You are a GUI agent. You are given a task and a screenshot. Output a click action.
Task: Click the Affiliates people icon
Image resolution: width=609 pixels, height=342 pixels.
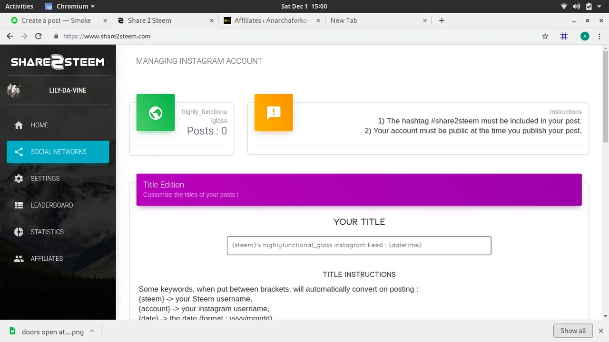point(19,258)
